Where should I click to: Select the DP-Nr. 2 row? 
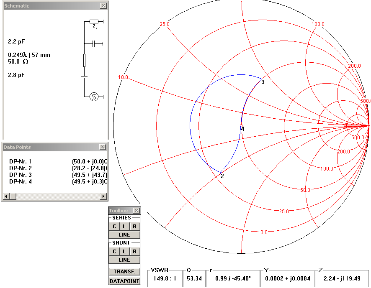[x=58, y=168]
